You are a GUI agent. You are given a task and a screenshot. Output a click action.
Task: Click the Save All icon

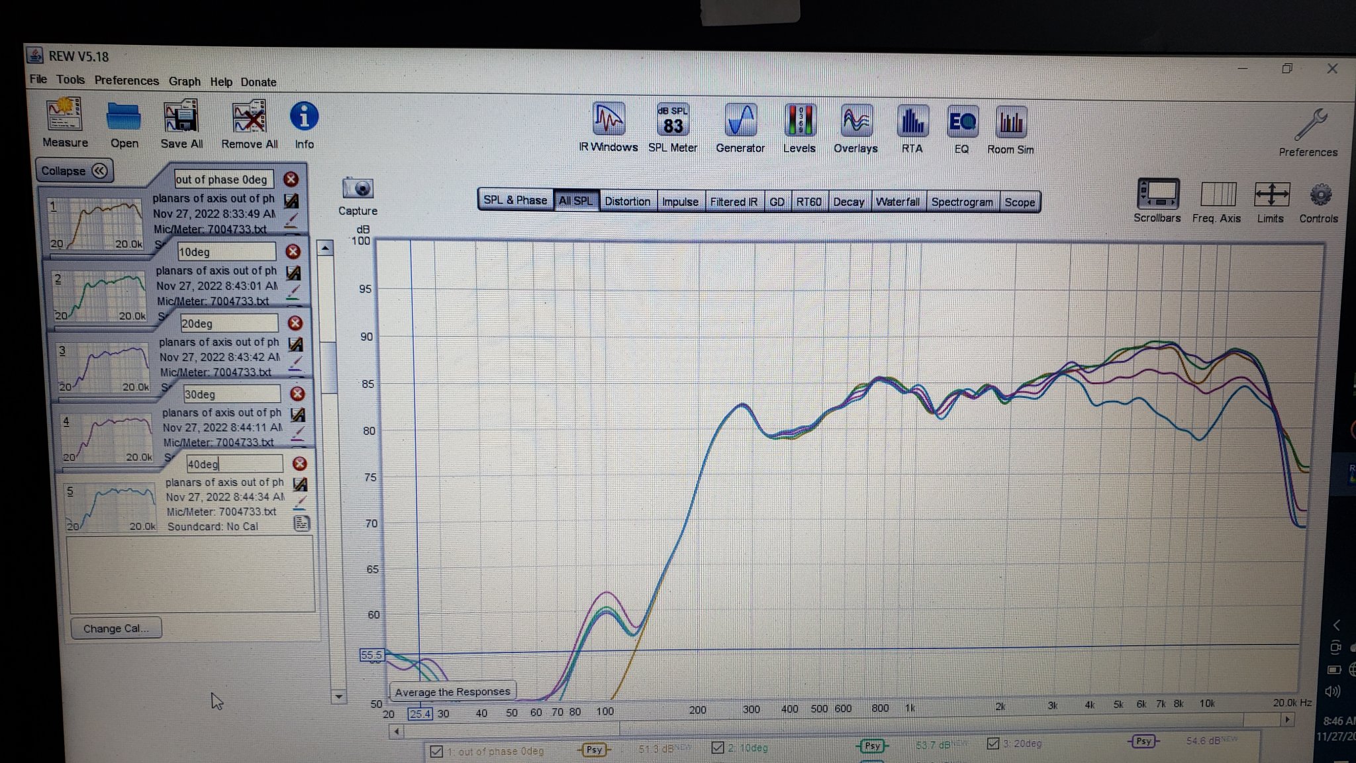(x=181, y=117)
